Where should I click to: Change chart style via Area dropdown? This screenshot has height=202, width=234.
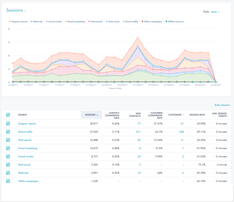point(215,12)
